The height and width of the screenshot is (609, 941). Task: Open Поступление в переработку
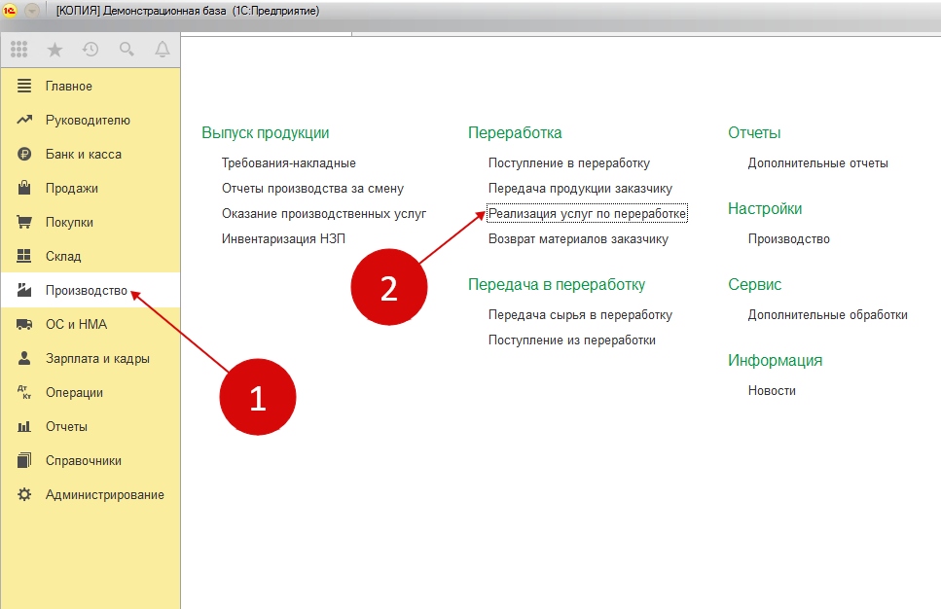(x=569, y=163)
